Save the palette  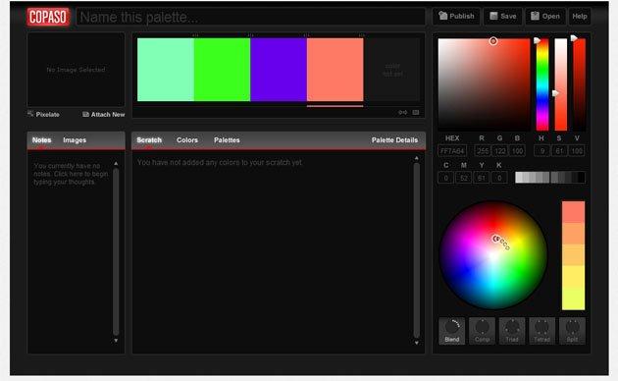[503, 16]
